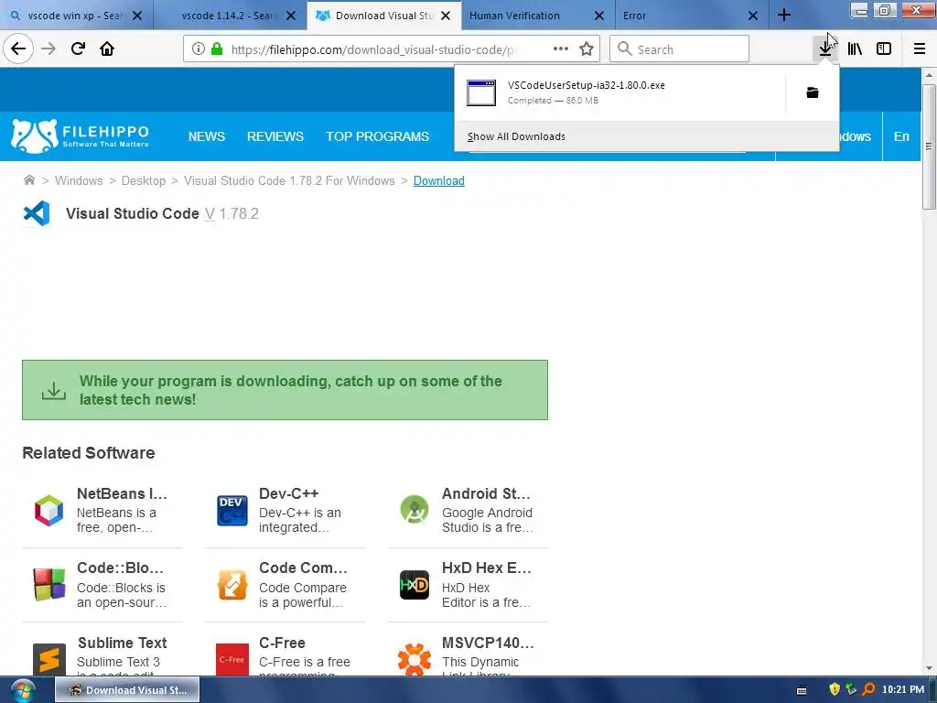Open NetBeans IDE icon
The width and height of the screenshot is (937, 703).
pos(49,511)
